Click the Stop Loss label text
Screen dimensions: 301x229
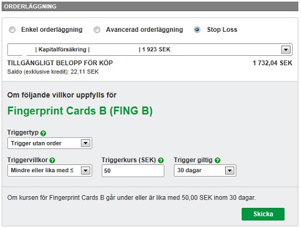(x=222, y=30)
